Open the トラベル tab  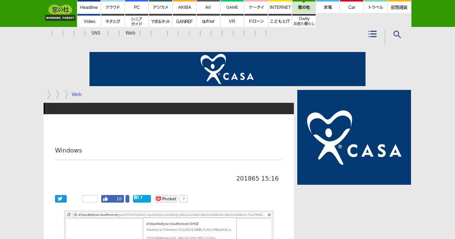(375, 7)
